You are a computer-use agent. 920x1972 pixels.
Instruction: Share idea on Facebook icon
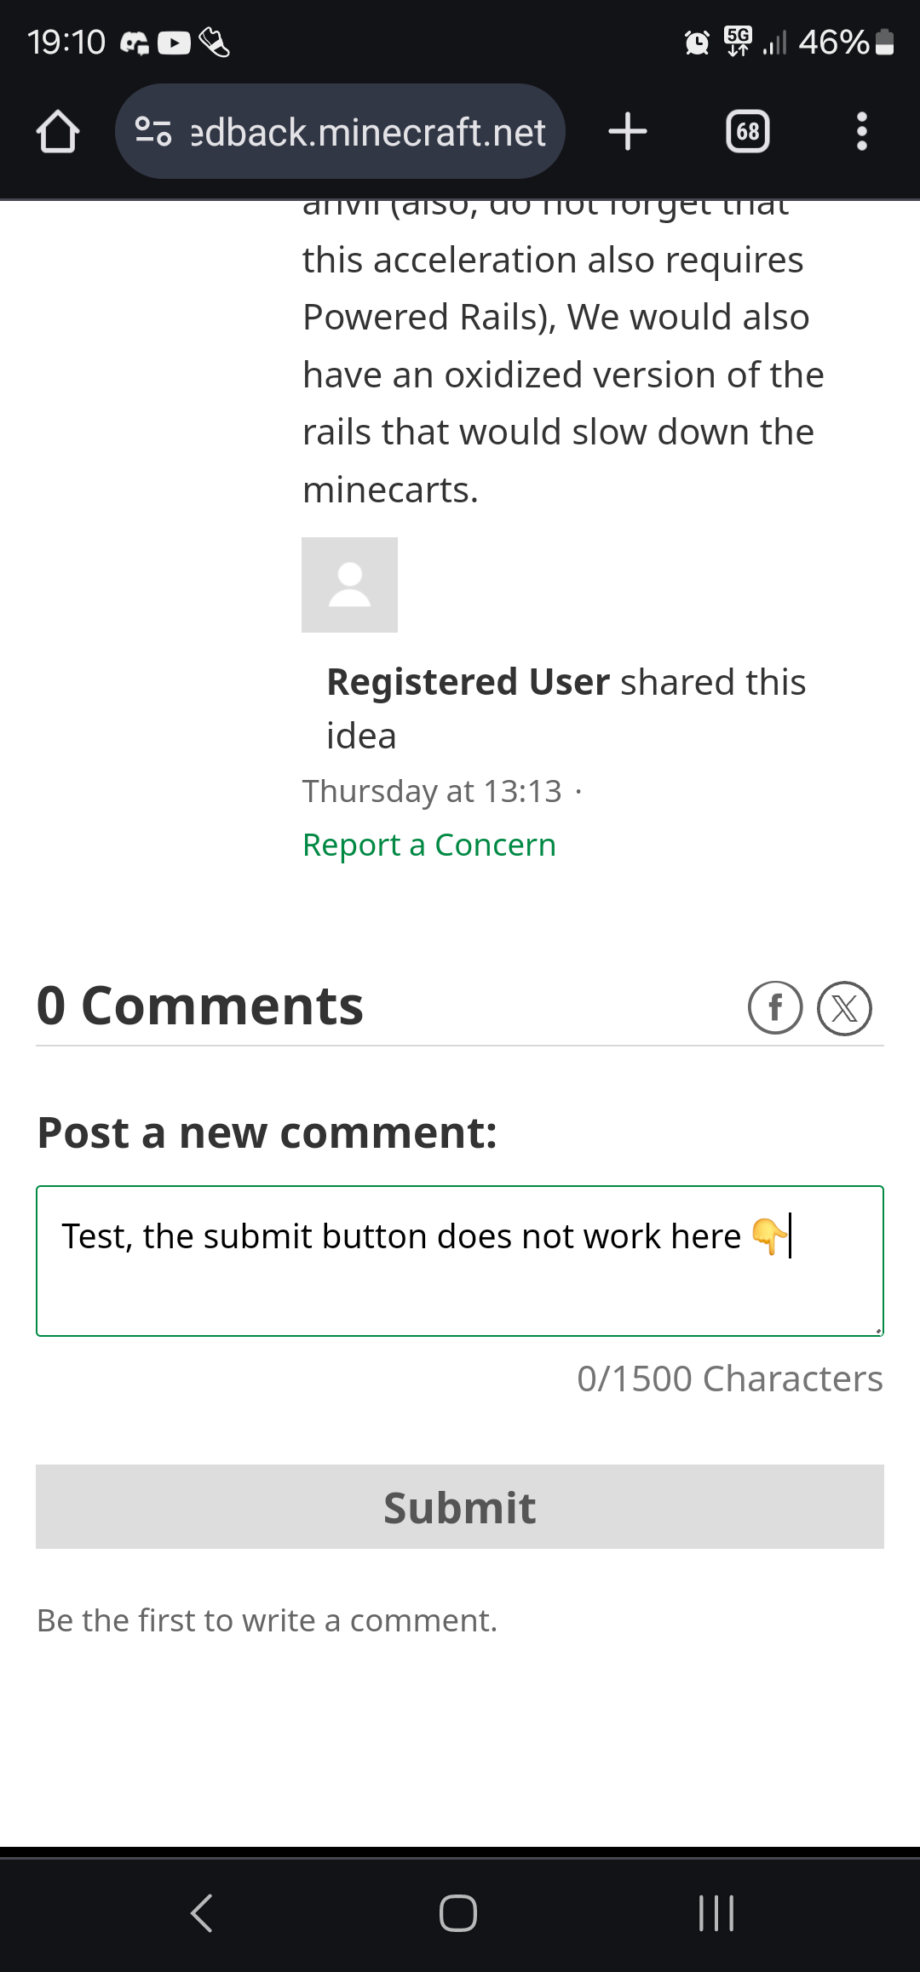tap(775, 1008)
